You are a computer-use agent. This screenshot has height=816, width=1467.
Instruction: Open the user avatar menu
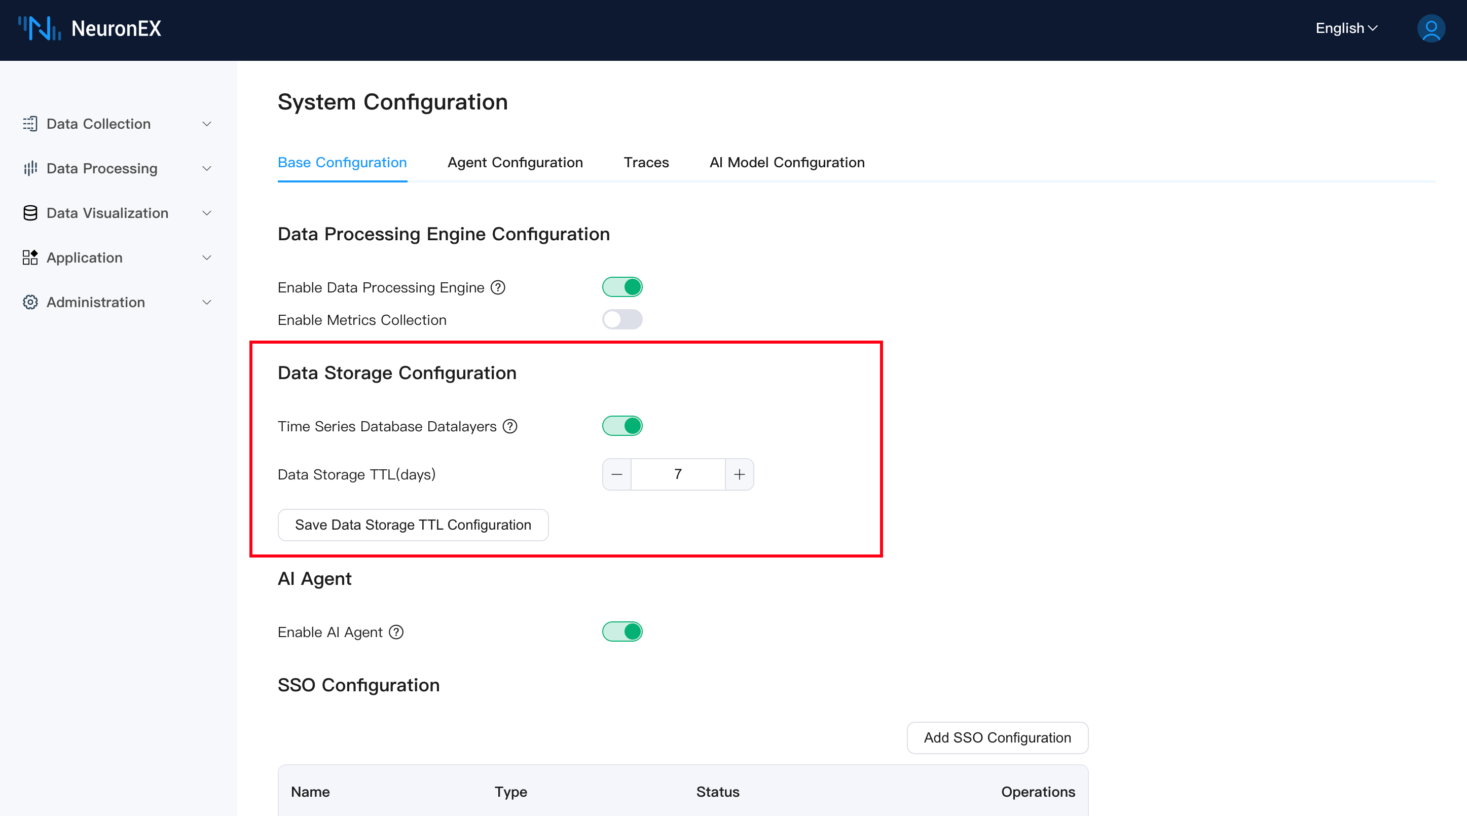(1431, 28)
